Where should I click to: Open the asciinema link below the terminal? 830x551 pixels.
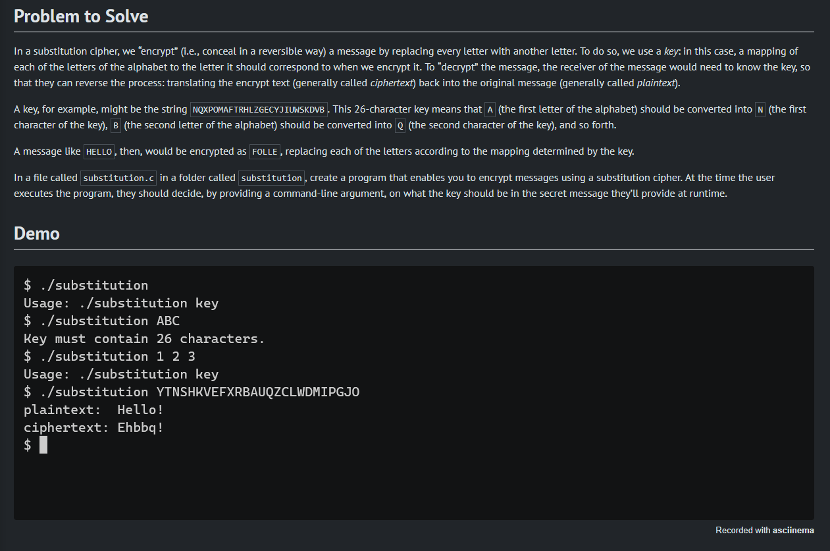point(793,531)
